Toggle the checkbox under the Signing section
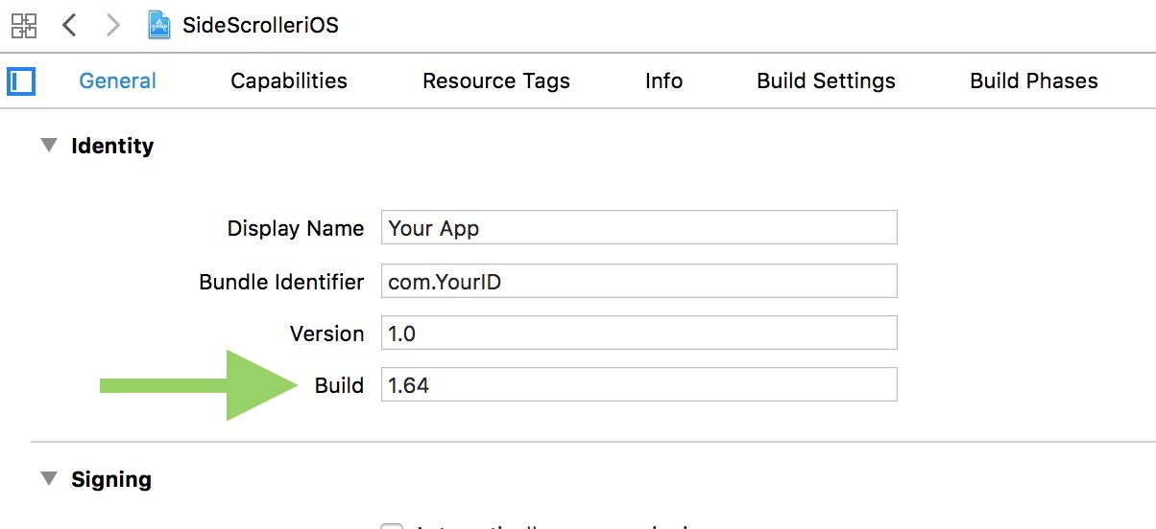This screenshot has height=529, width=1156. 392,525
